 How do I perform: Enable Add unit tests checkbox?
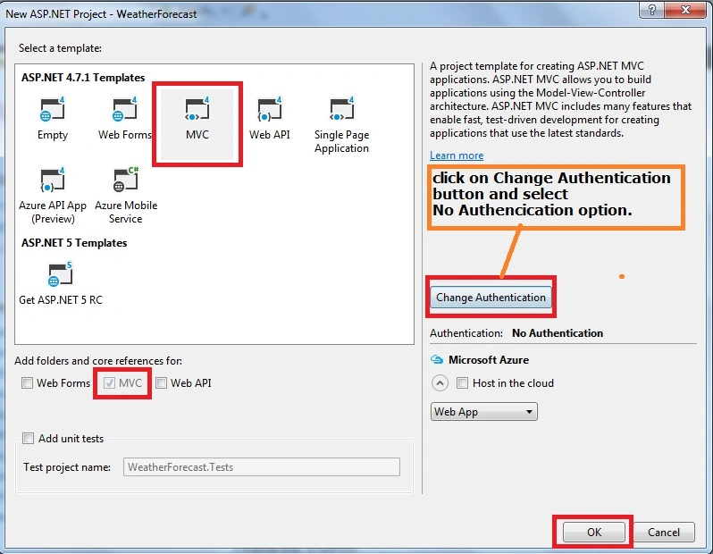click(29, 439)
